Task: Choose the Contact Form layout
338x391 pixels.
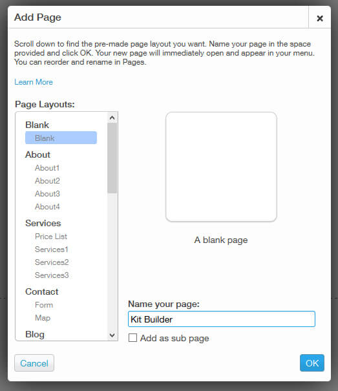Action: tap(44, 304)
